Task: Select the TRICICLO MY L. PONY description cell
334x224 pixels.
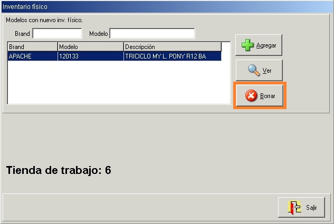Action: [173, 56]
